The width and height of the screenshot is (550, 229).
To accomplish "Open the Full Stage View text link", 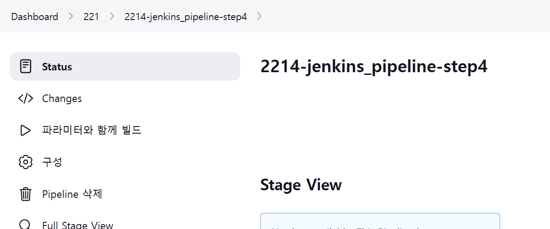I will tap(78, 225).
